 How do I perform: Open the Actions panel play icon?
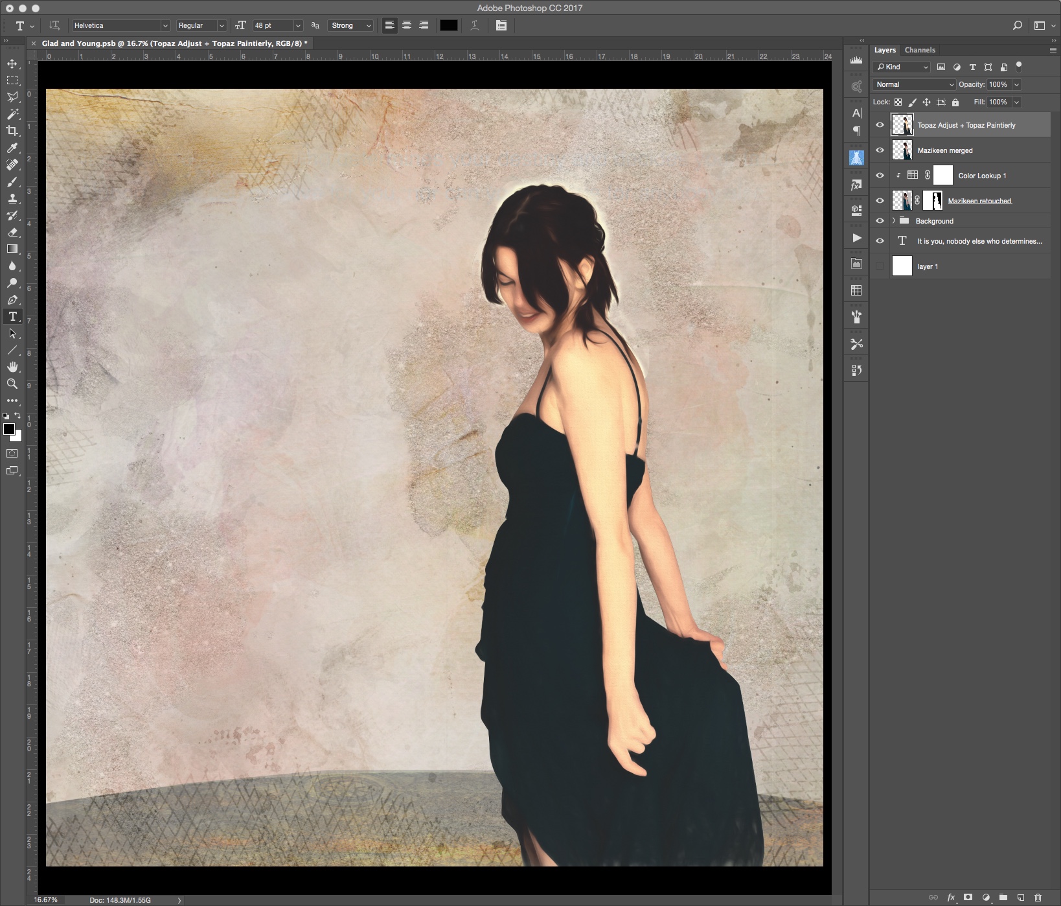click(x=856, y=238)
